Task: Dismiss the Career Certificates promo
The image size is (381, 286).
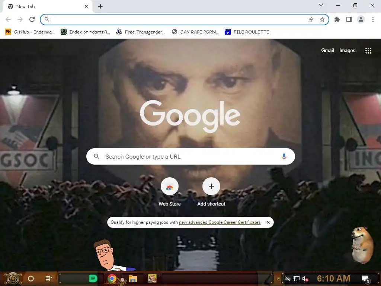Action: click(x=268, y=222)
